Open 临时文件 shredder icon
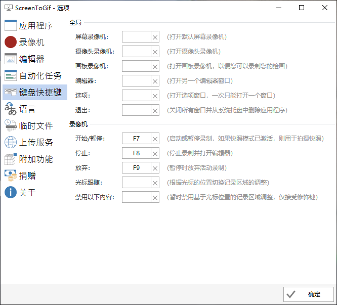 [11, 125]
